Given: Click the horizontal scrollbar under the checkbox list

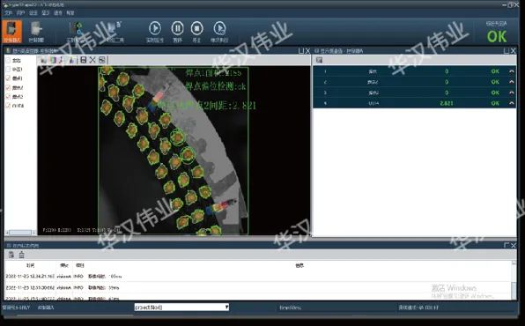Looking at the screenshot, I should point(20,233).
